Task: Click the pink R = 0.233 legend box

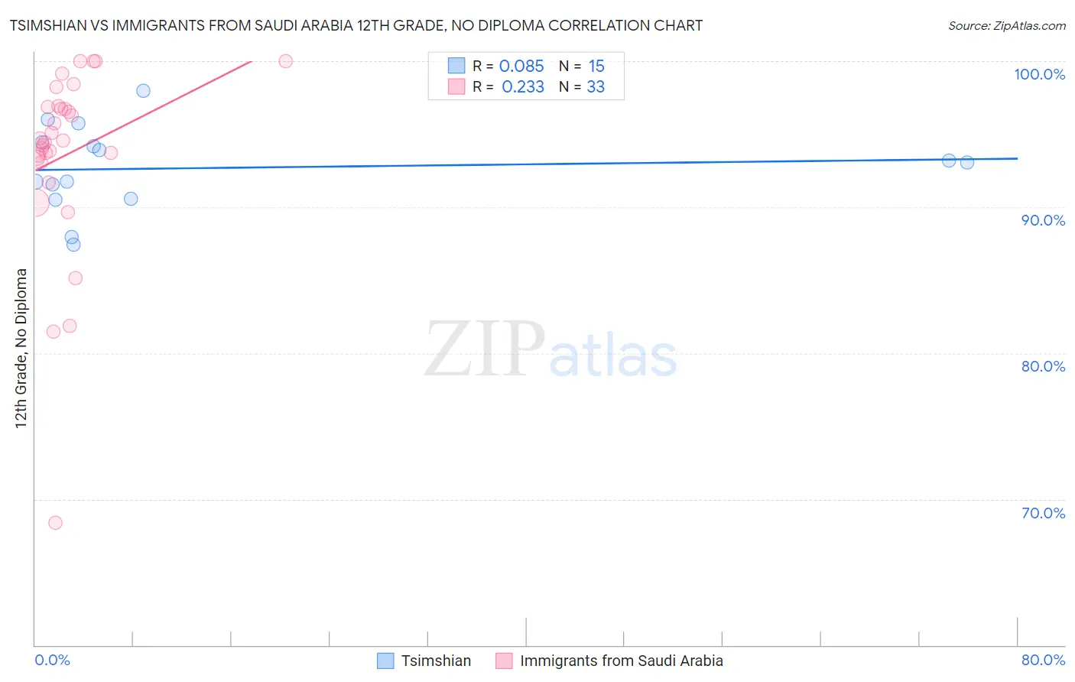Action: [456, 86]
